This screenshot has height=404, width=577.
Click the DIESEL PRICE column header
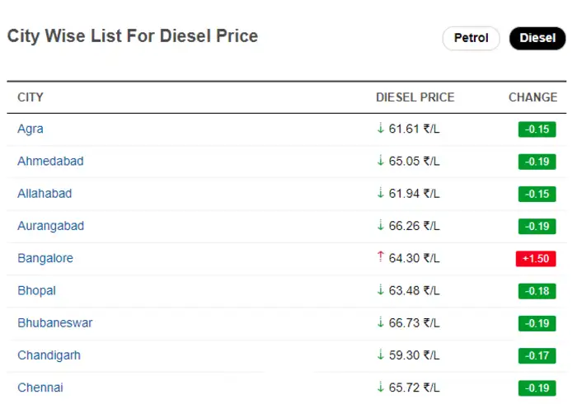pyautogui.click(x=415, y=97)
